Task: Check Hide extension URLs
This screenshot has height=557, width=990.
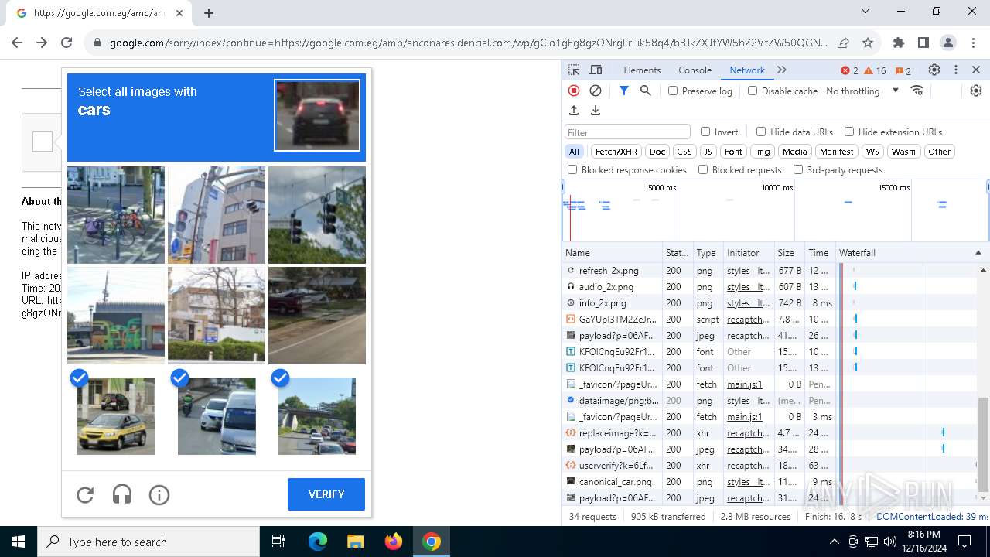Action: tap(849, 132)
